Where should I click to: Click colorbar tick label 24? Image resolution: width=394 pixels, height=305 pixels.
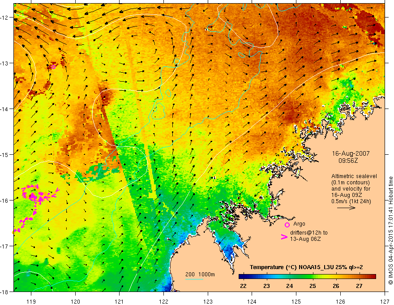[x=290, y=286]
